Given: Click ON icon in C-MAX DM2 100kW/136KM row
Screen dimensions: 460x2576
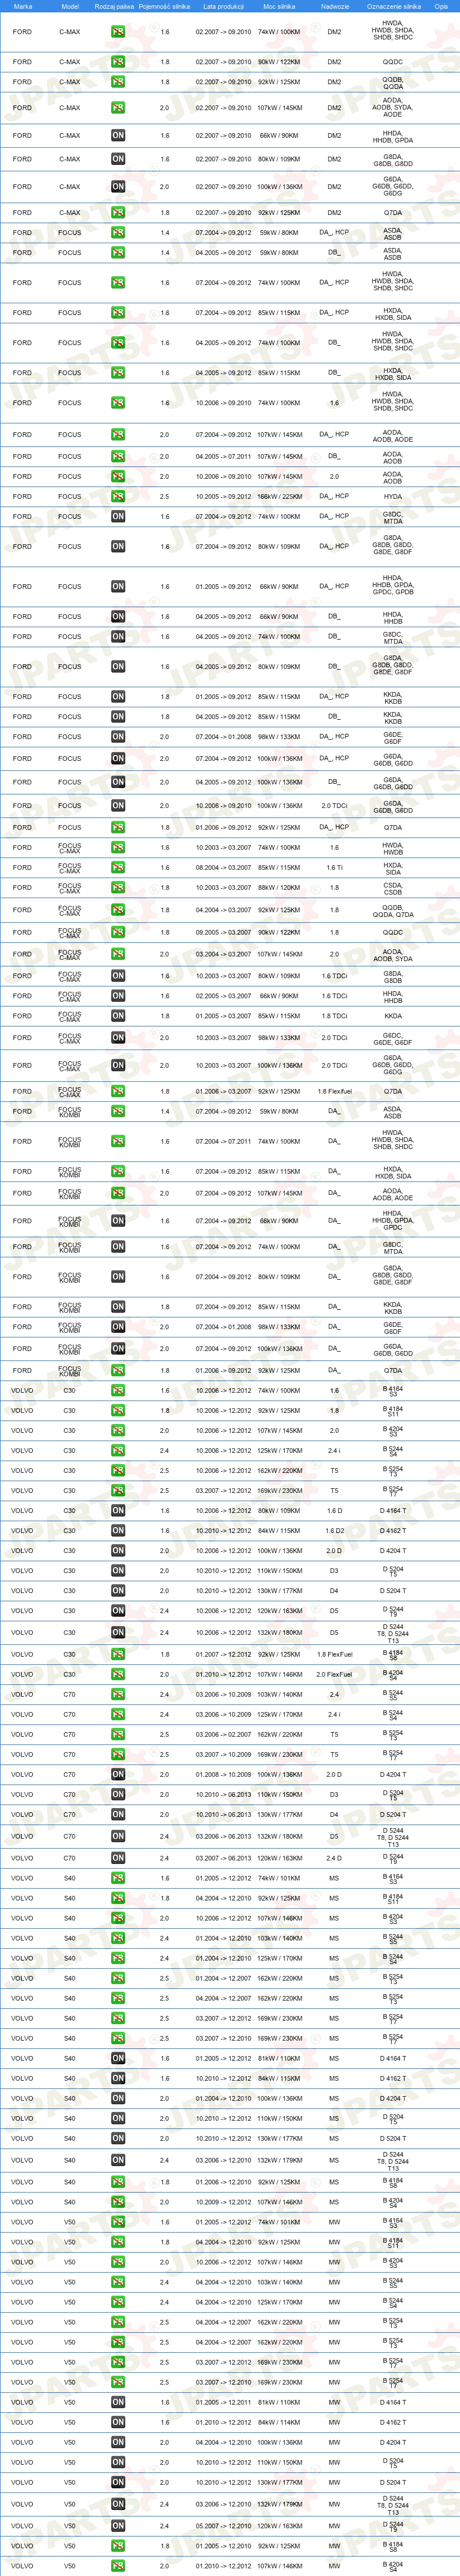Looking at the screenshot, I should point(118,187).
